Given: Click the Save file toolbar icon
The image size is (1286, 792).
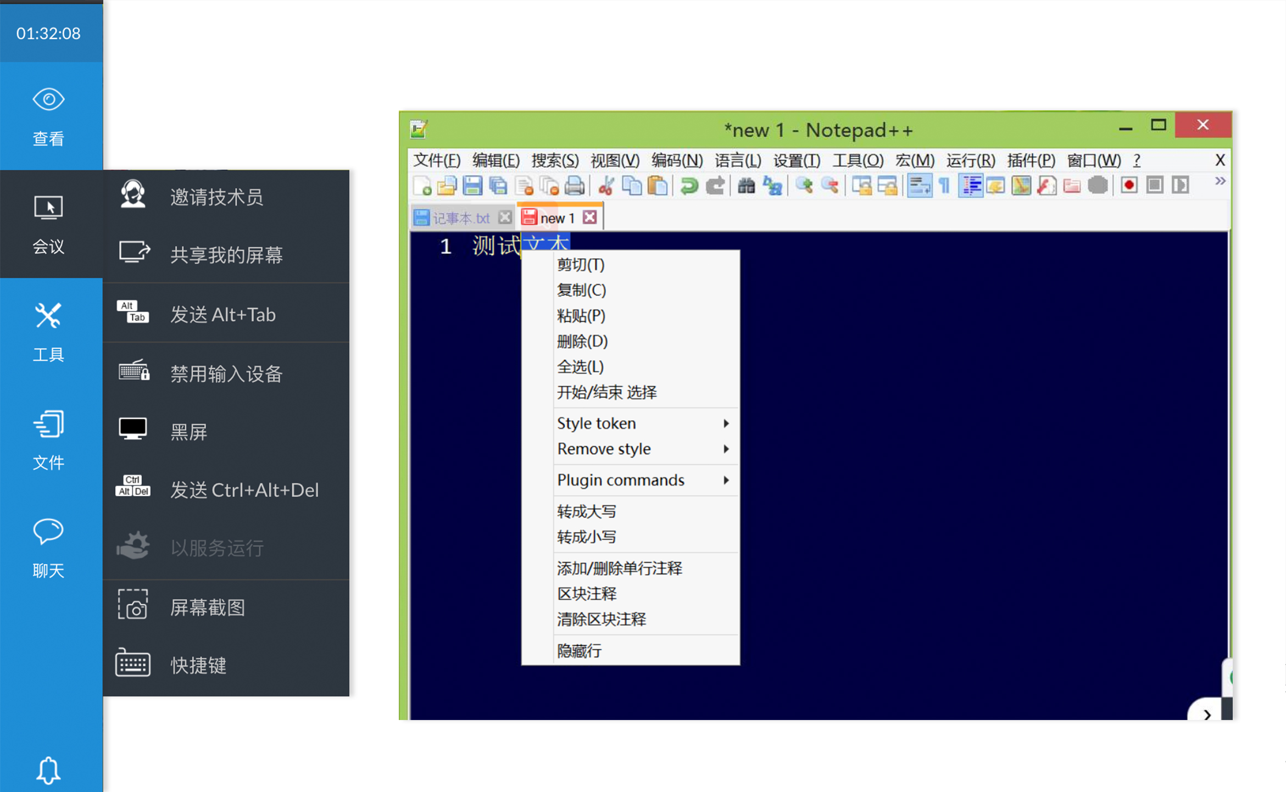Looking at the screenshot, I should (472, 186).
